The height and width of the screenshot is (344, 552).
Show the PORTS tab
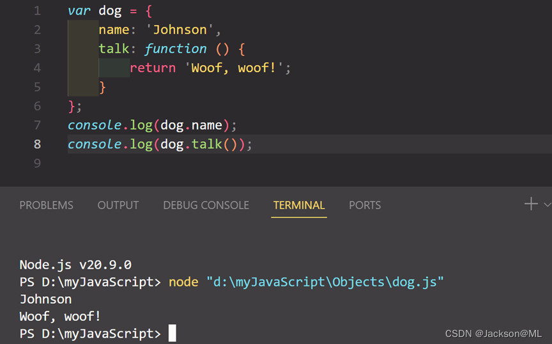tap(365, 206)
